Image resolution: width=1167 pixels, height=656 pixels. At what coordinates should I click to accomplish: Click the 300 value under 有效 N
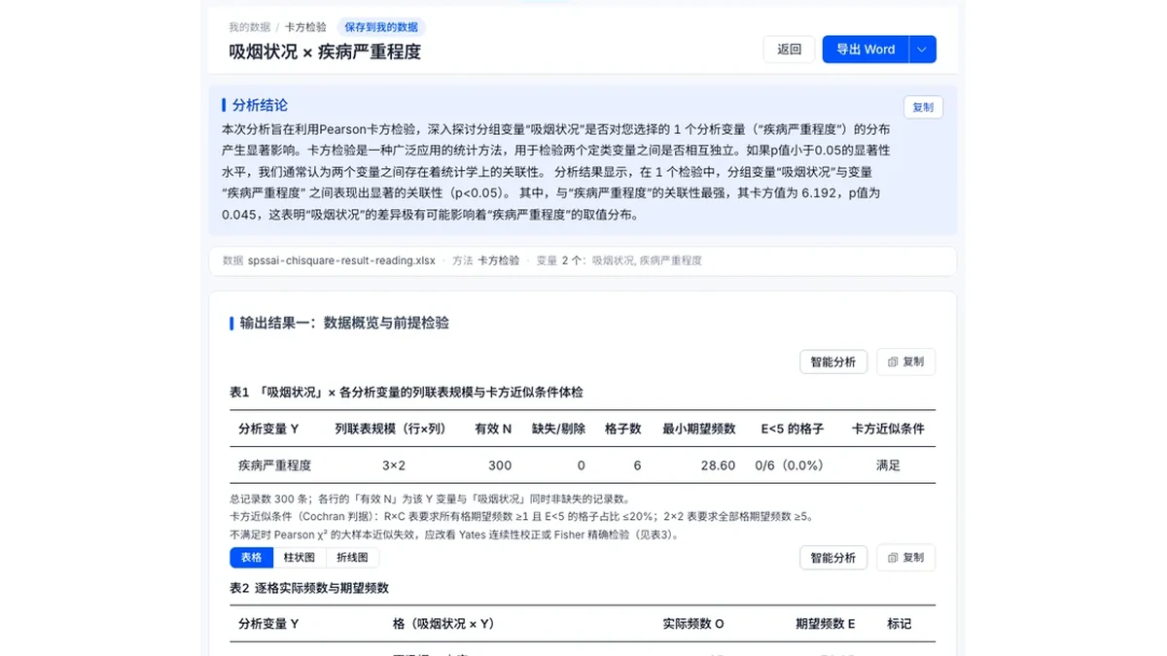pos(500,466)
